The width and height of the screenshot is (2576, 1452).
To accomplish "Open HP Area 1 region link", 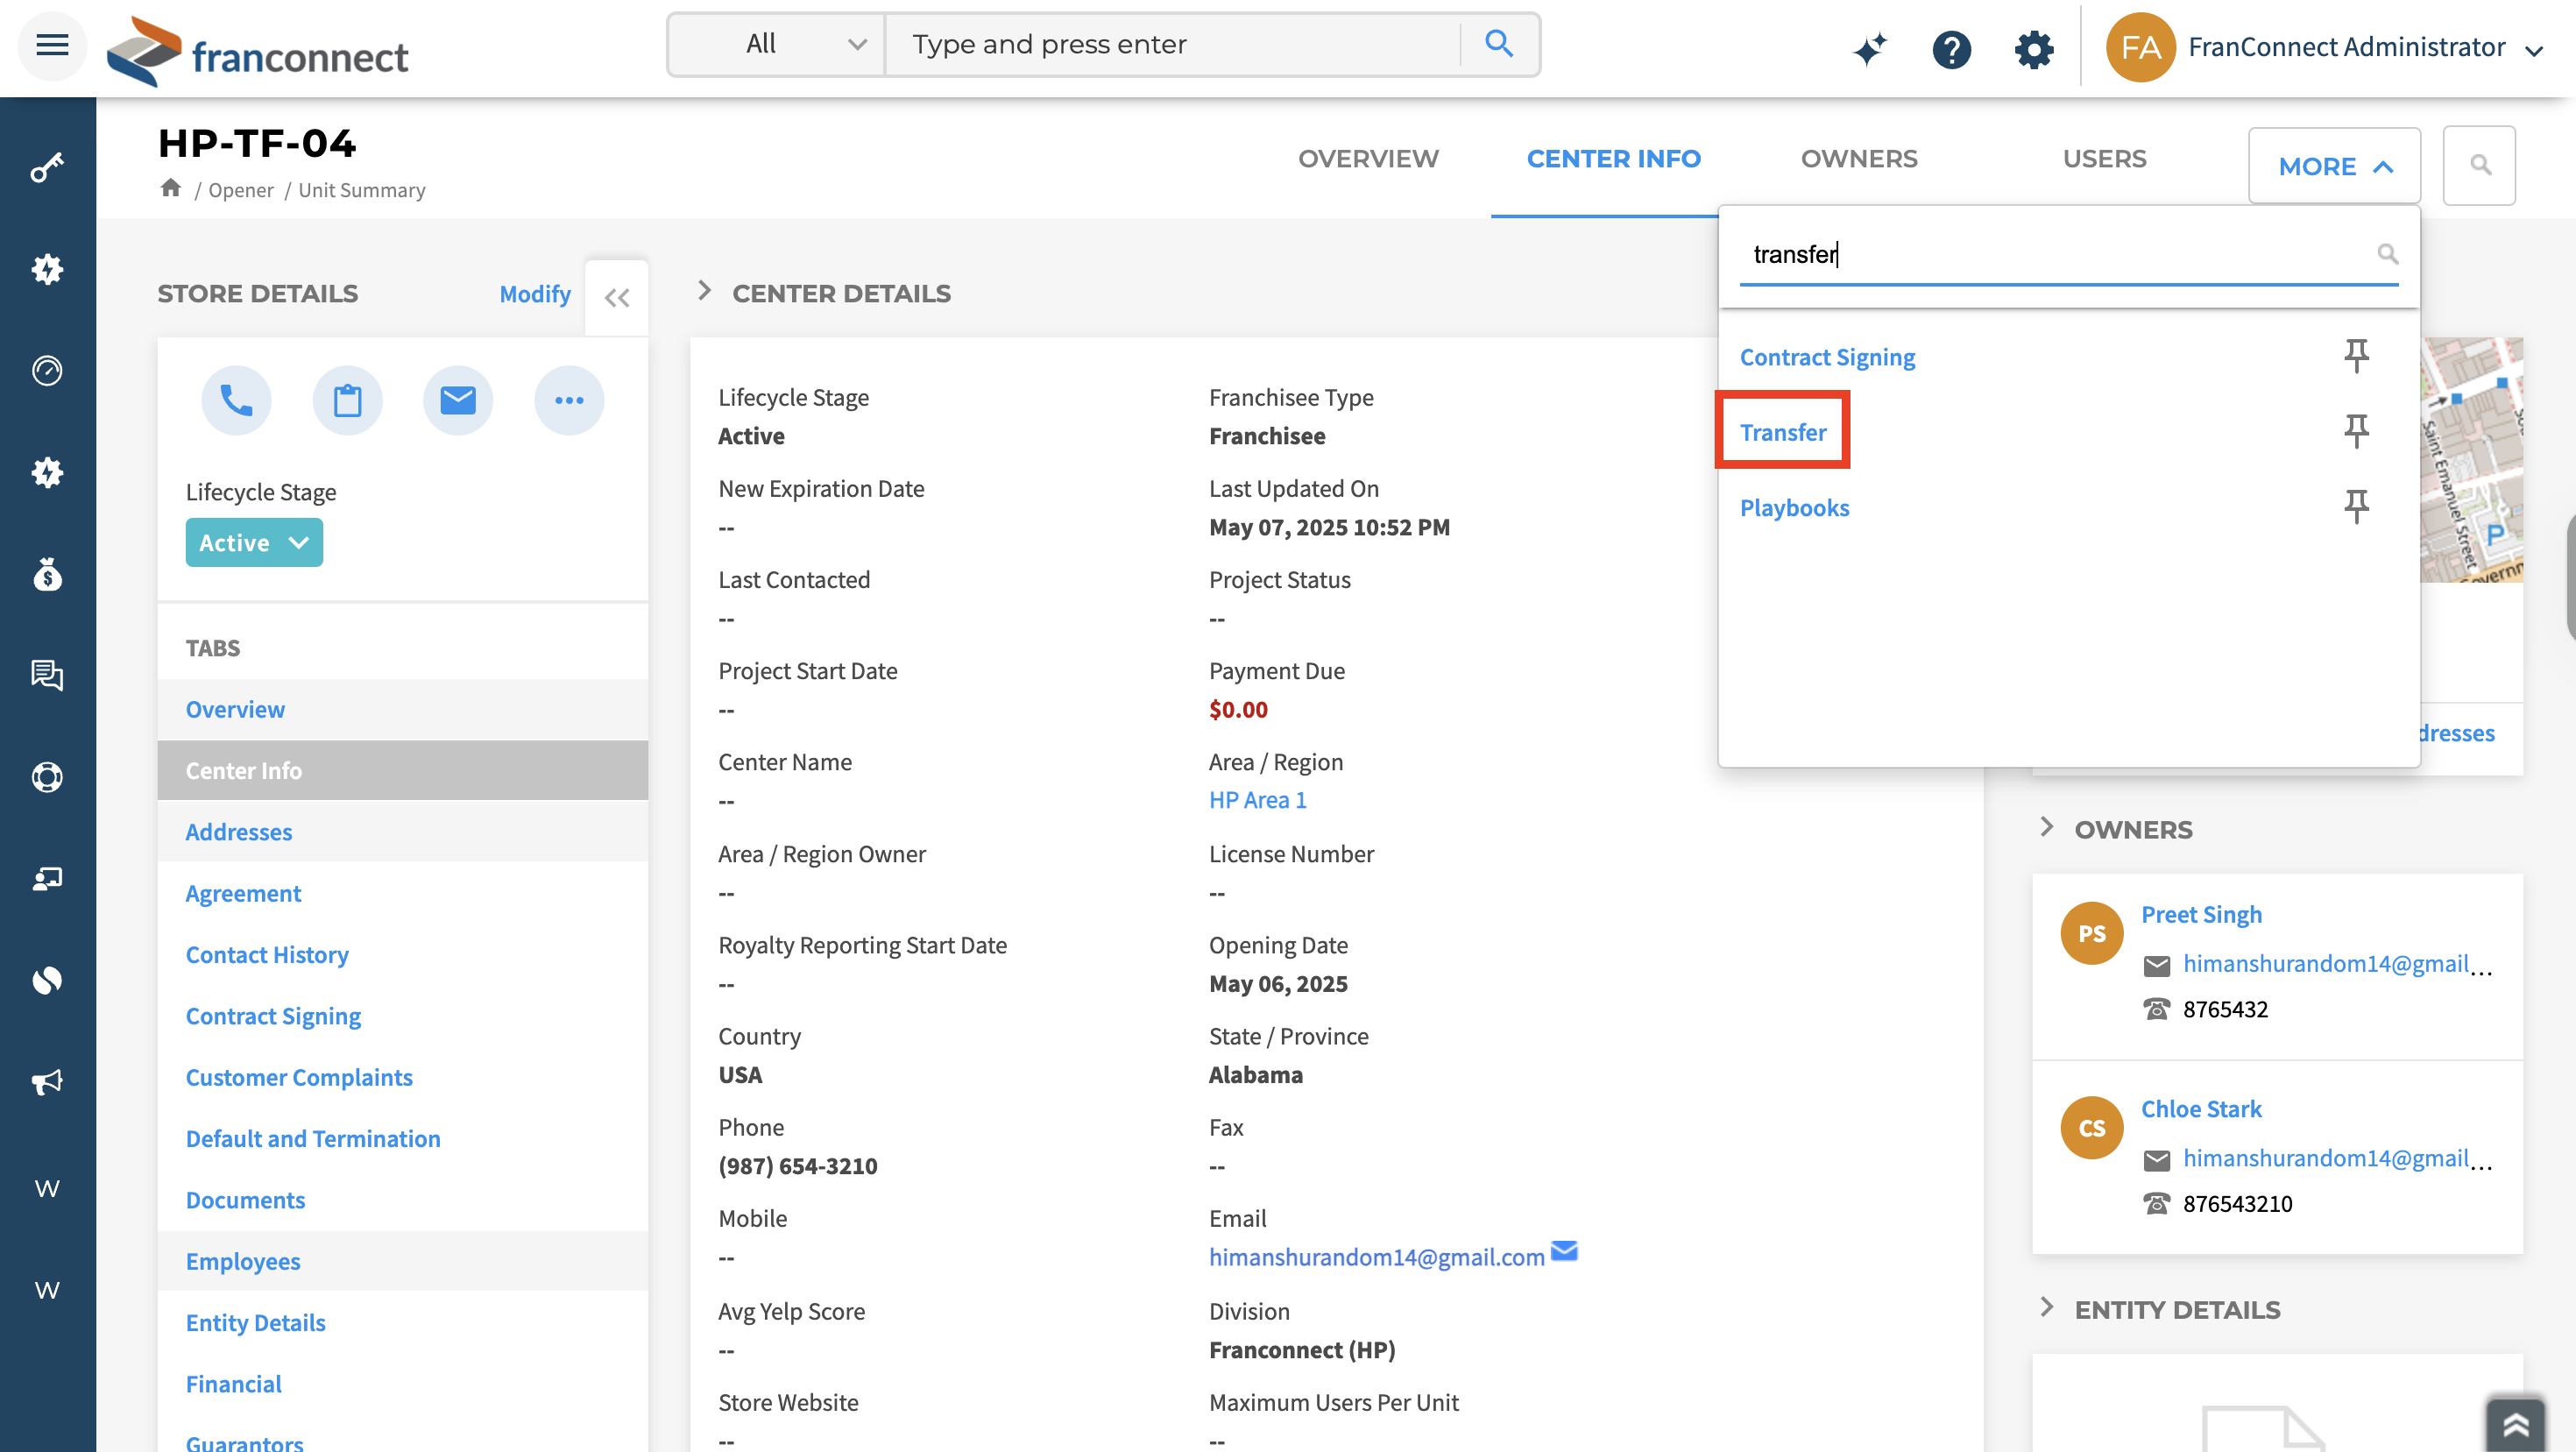I will tap(1257, 799).
